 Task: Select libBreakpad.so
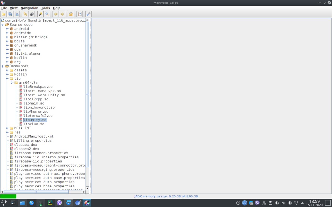(x=38, y=87)
